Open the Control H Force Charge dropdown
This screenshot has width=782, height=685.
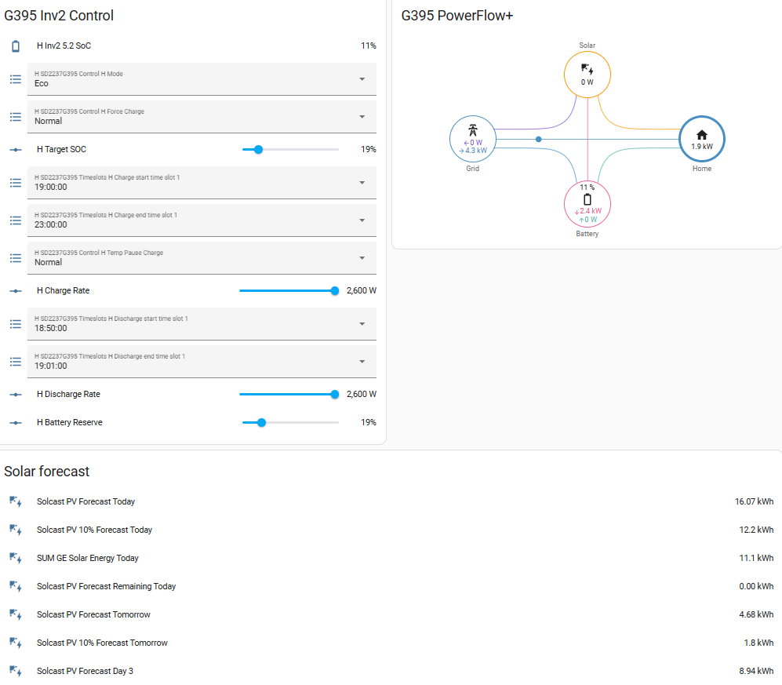click(x=202, y=117)
